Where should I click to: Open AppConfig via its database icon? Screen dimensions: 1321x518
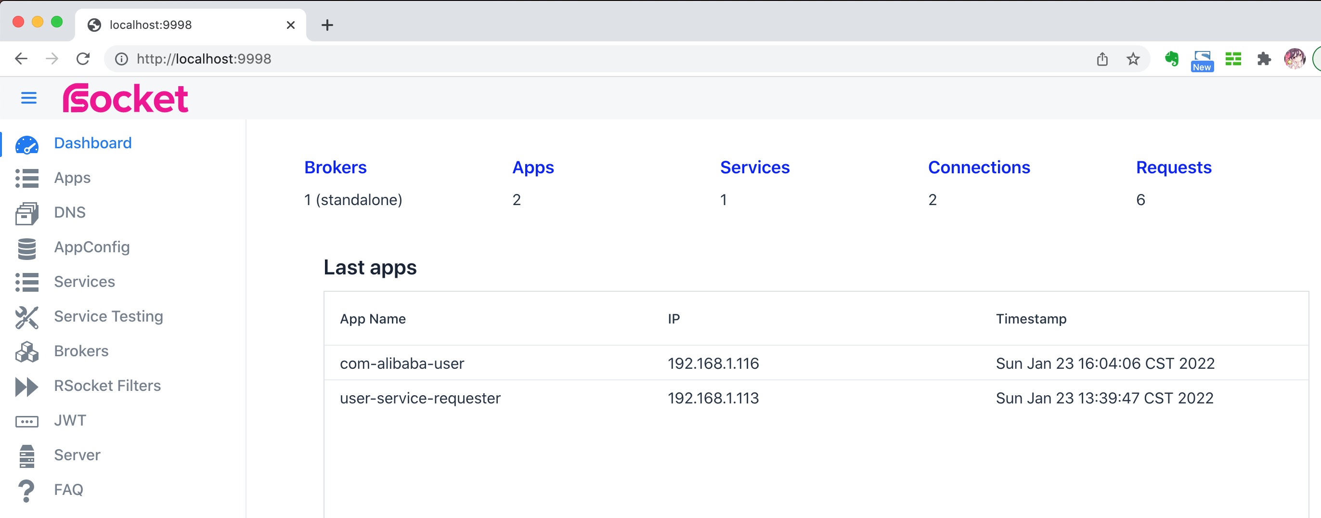pos(27,248)
